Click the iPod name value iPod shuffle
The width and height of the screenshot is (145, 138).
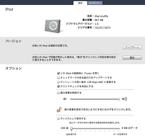tap(101, 16)
